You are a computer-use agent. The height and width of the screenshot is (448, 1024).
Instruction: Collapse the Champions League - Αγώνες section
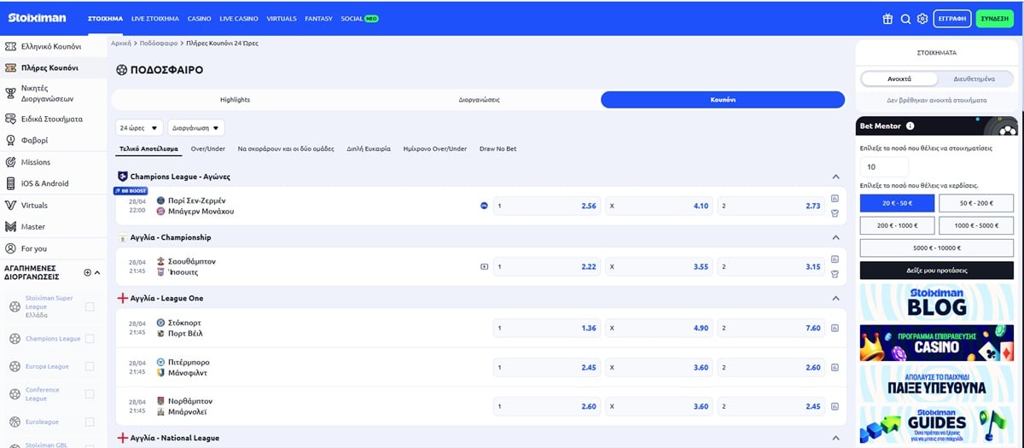coord(835,177)
